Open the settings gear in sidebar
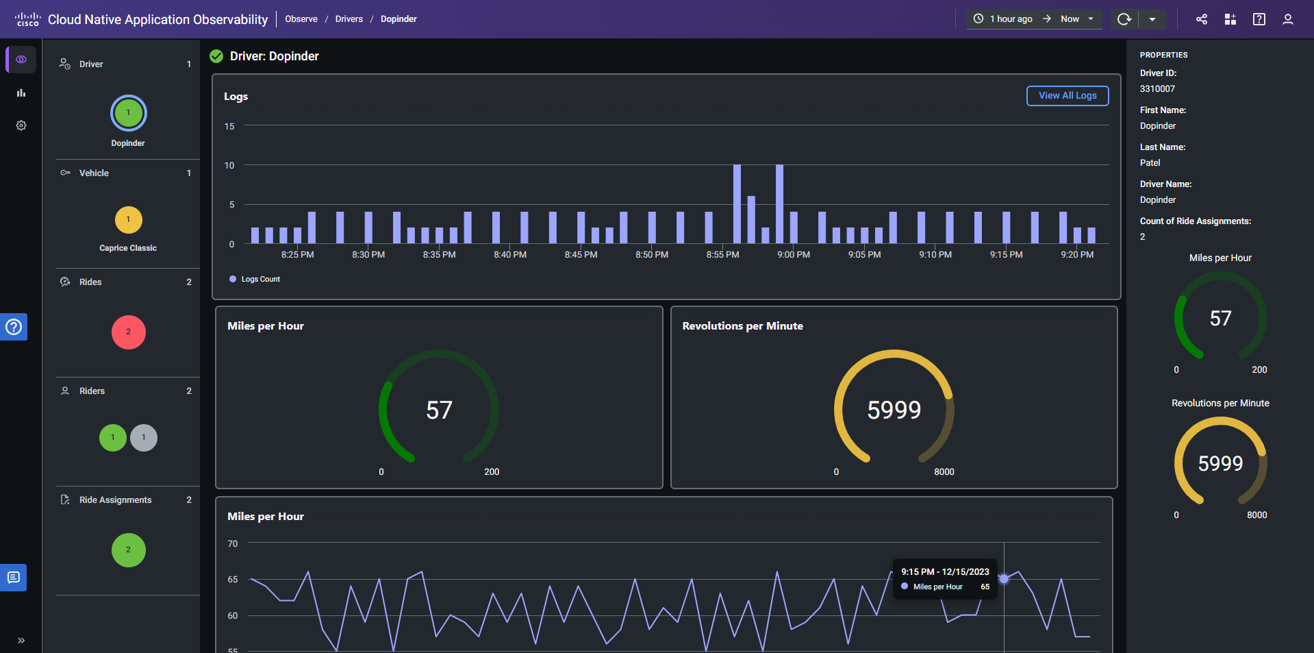 21,125
